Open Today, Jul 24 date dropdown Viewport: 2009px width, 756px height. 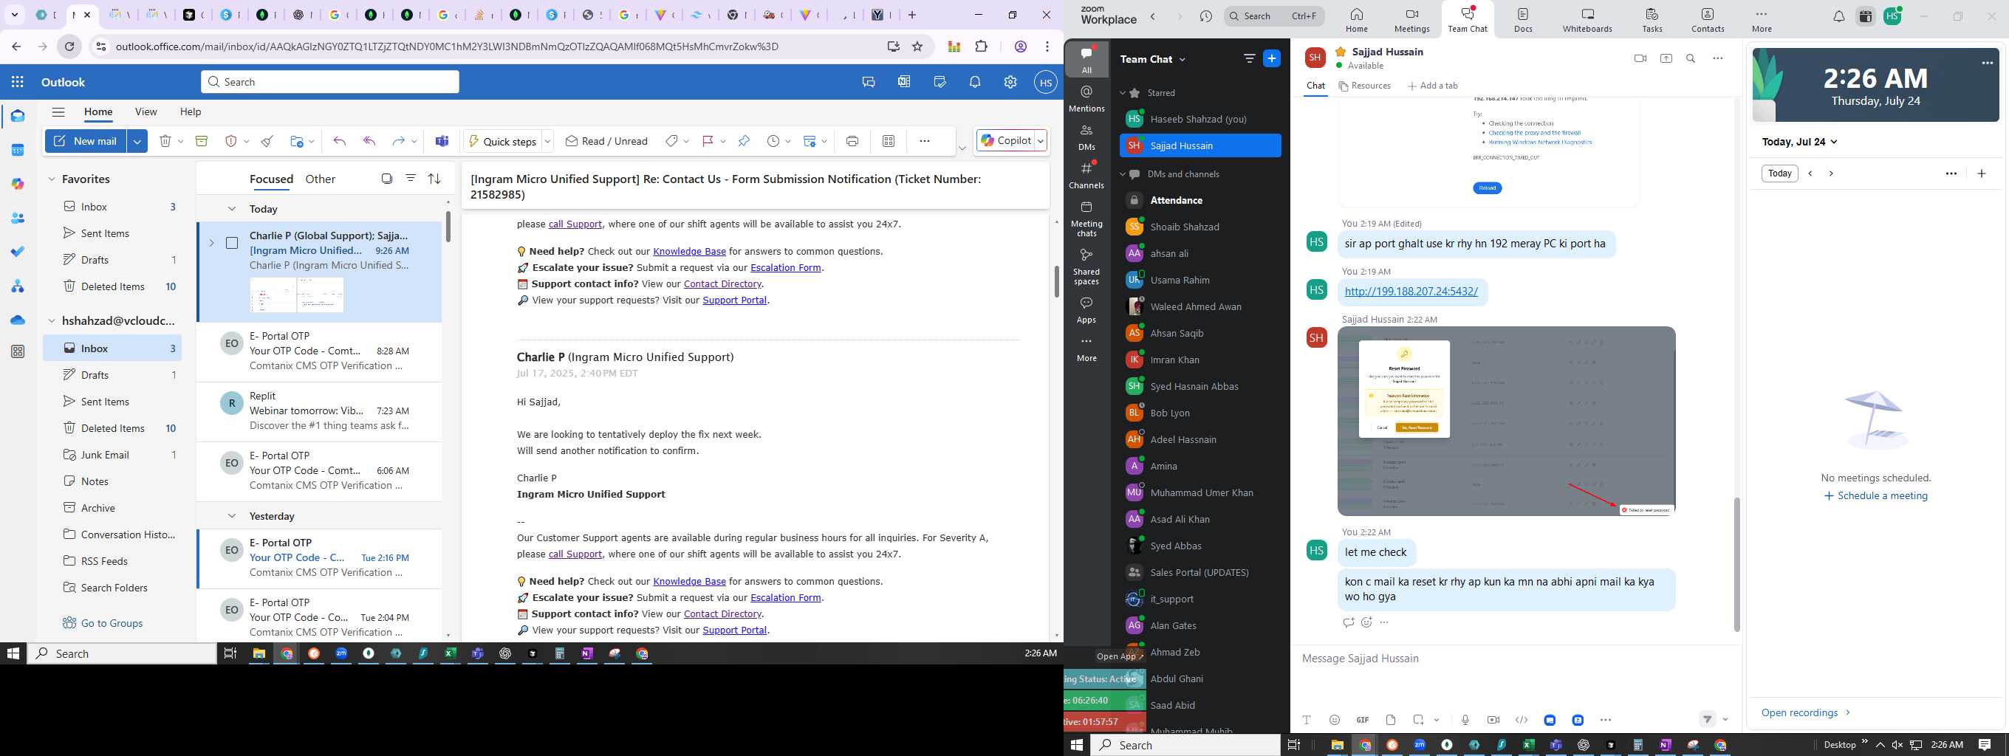click(1800, 142)
